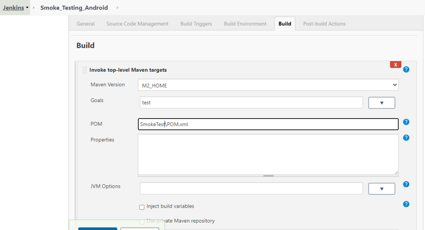Open the Build Triggers tab

coord(196,24)
